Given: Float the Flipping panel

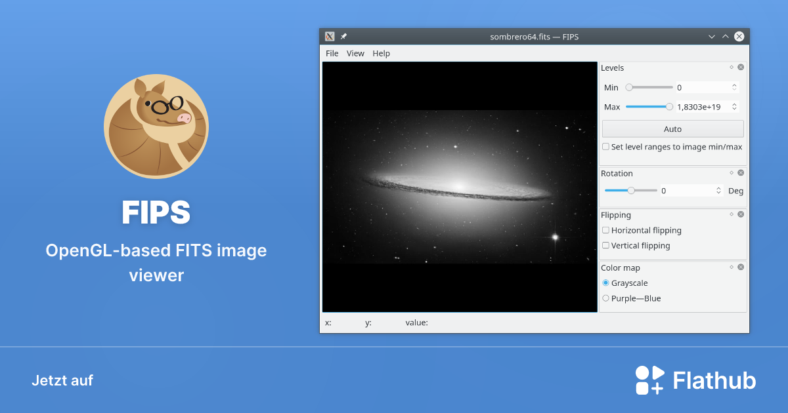Looking at the screenshot, I should coord(732,214).
